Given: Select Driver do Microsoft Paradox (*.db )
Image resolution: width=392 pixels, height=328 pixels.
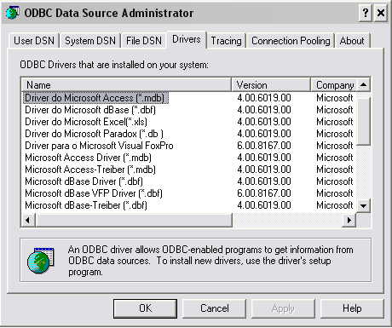Looking at the screenshot, I should tap(94, 134).
